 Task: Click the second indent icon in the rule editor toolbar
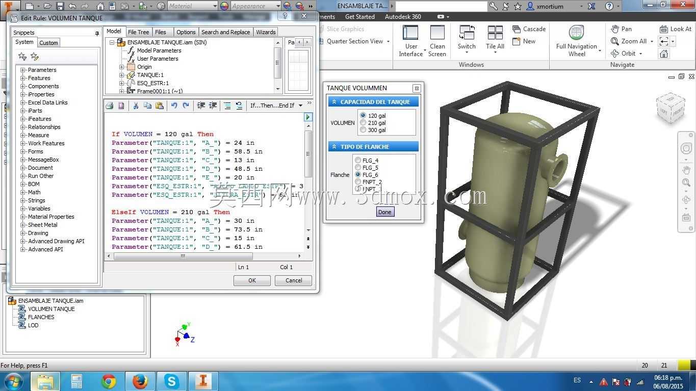coord(213,106)
